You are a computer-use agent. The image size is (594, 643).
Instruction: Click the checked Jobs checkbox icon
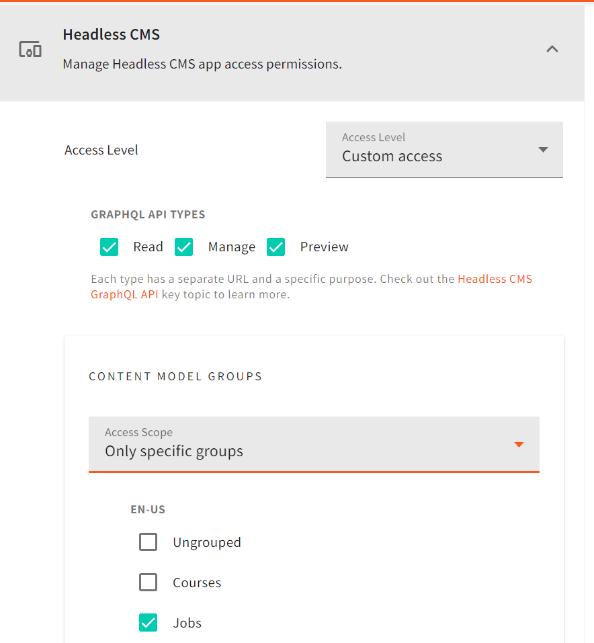(148, 623)
